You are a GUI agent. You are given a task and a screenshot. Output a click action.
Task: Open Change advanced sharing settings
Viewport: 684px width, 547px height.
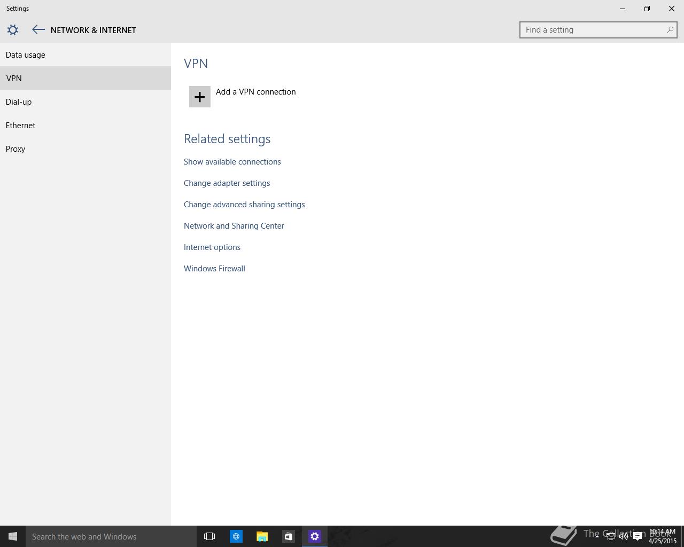pyautogui.click(x=244, y=205)
